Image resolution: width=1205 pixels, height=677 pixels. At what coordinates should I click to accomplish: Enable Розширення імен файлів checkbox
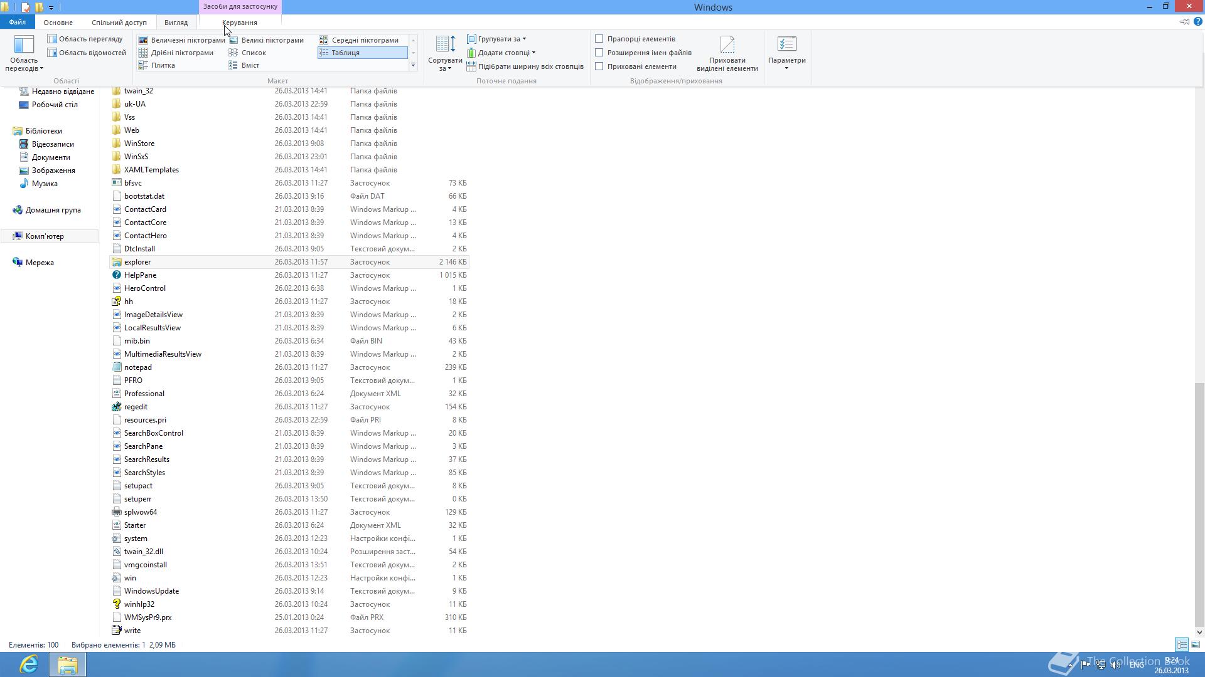(599, 53)
